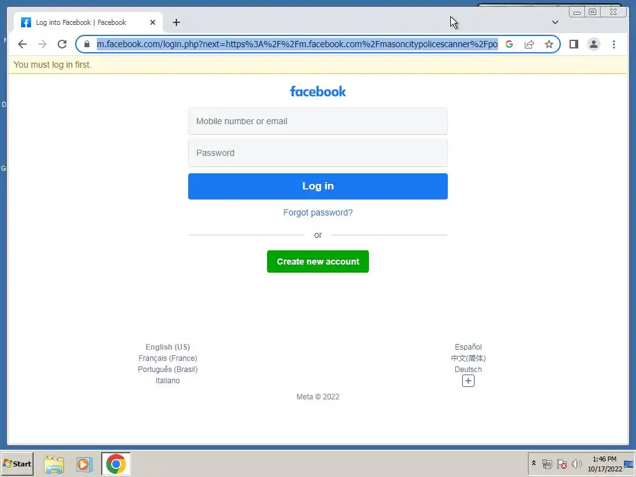Open the Action Center flag icon
The height and width of the screenshot is (477, 636).
561,463
